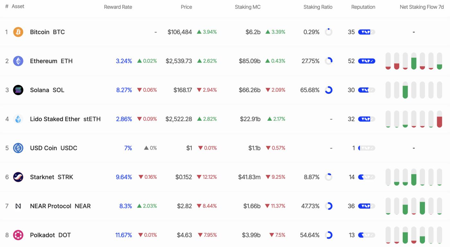Image resolution: width=450 pixels, height=247 pixels.
Task: Click the Polkadot logo icon
Action: pyautogui.click(x=18, y=235)
